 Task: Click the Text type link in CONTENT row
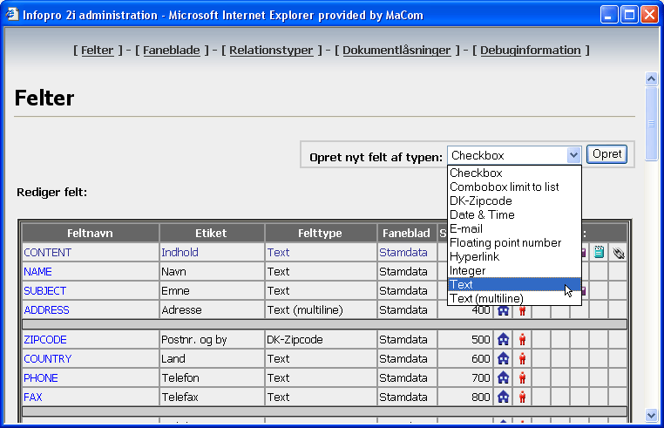(278, 252)
